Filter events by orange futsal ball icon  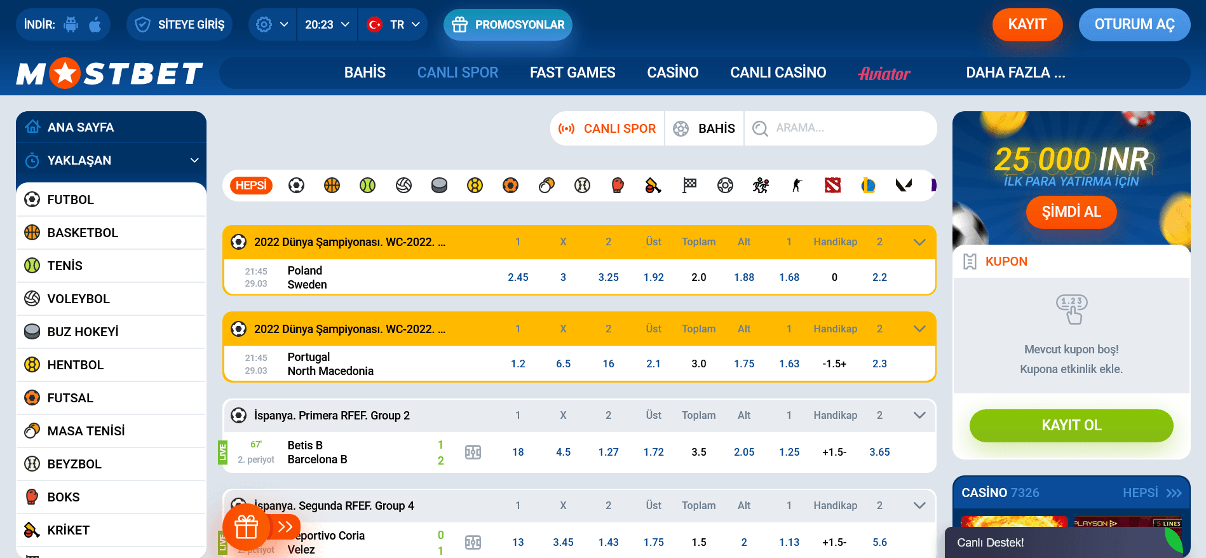pyautogui.click(x=510, y=185)
